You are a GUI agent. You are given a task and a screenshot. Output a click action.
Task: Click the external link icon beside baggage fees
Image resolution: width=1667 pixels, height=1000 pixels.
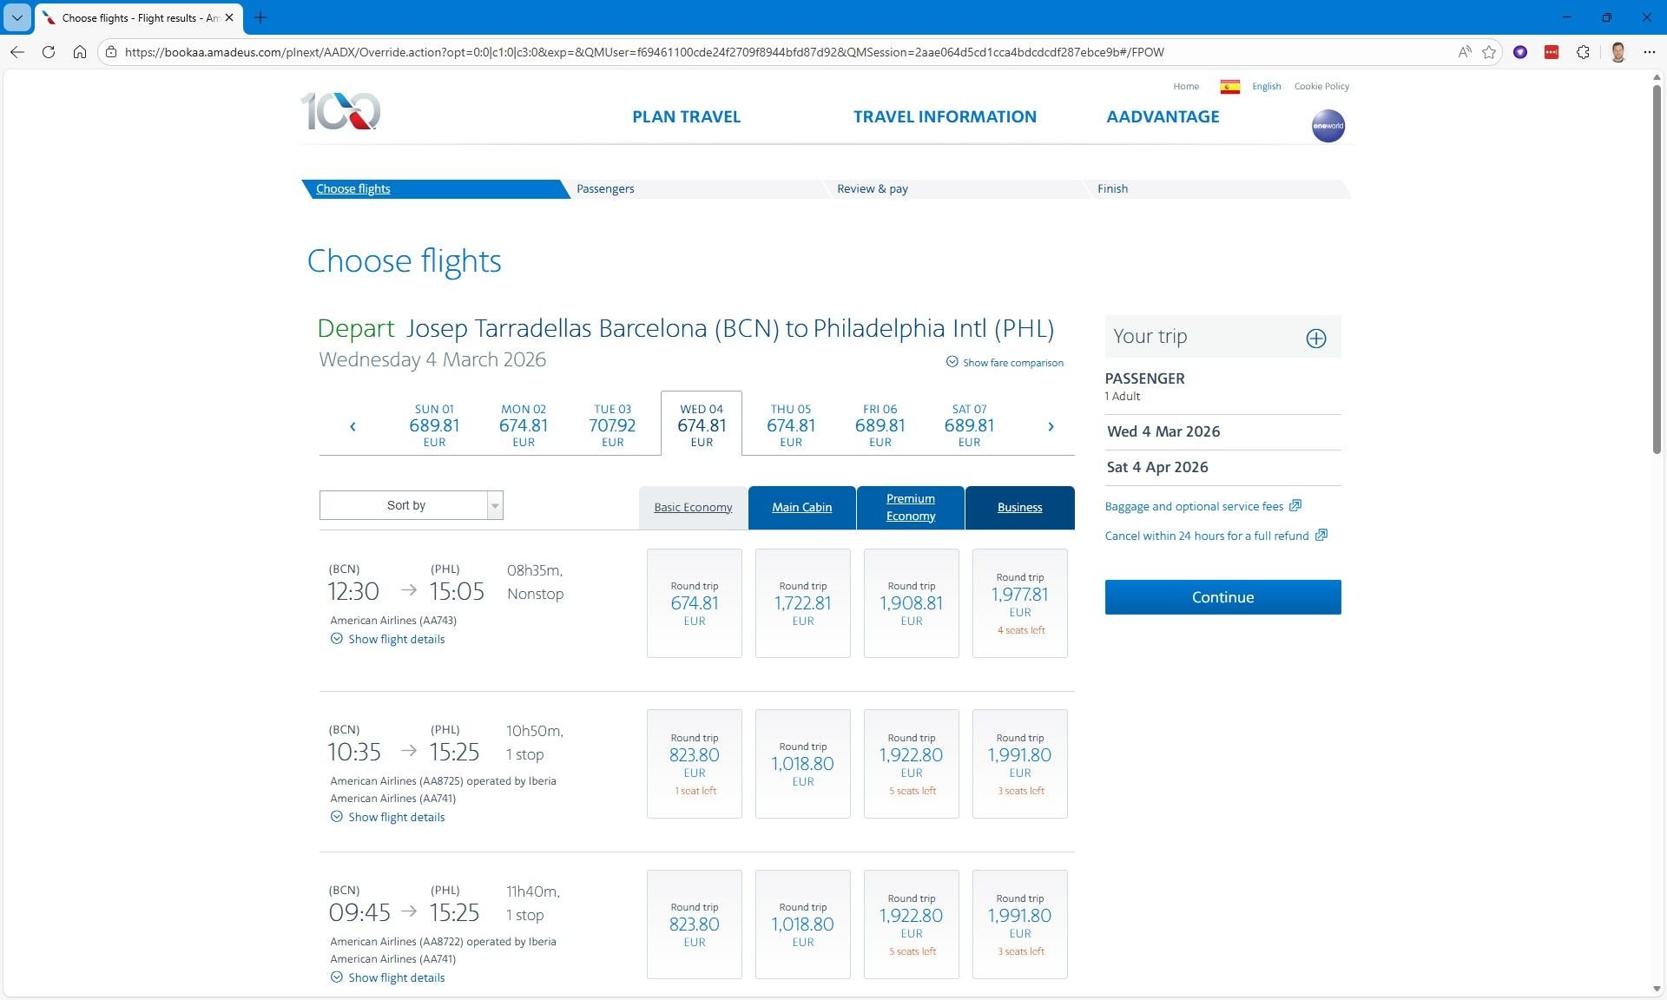(1295, 505)
